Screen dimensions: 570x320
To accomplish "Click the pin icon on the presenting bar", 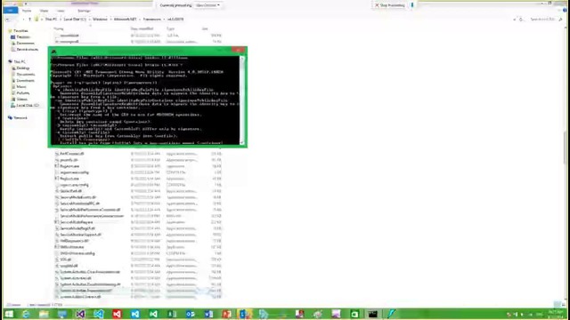I will pos(411,5).
